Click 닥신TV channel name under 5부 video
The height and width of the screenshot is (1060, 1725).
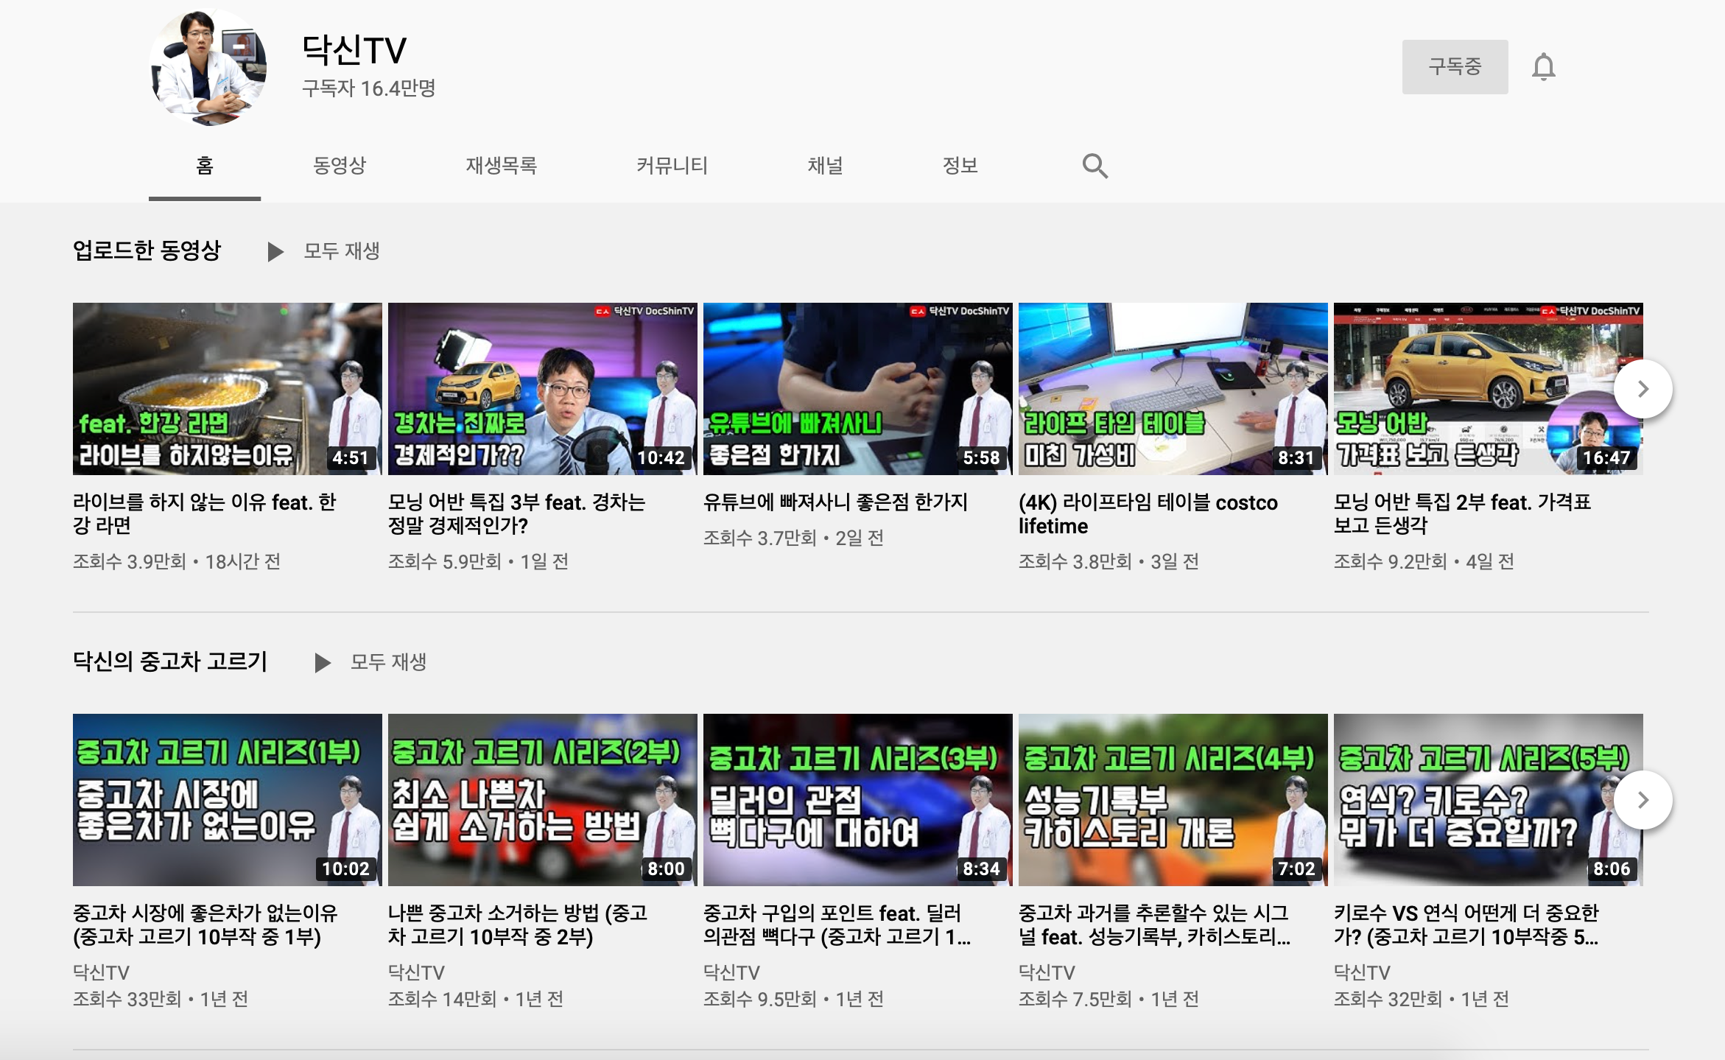[x=1361, y=972]
